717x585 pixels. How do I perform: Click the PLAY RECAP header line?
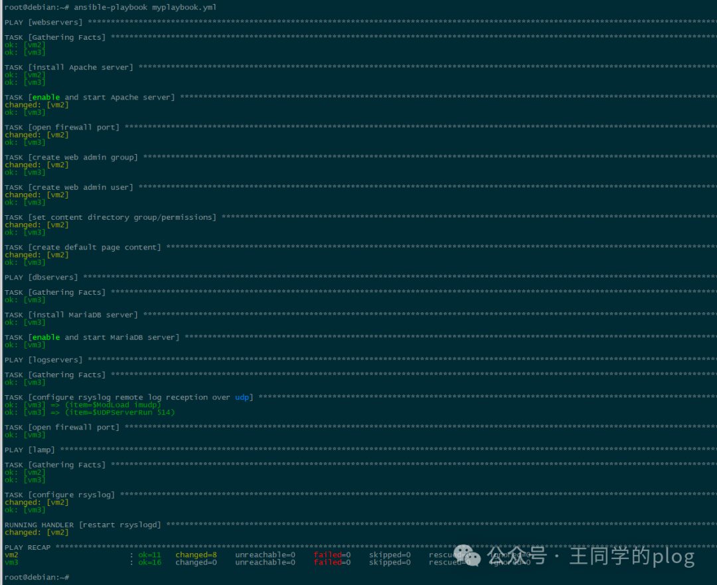[360, 548]
